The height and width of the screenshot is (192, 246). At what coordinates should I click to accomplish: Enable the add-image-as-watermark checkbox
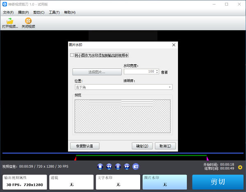72,55
